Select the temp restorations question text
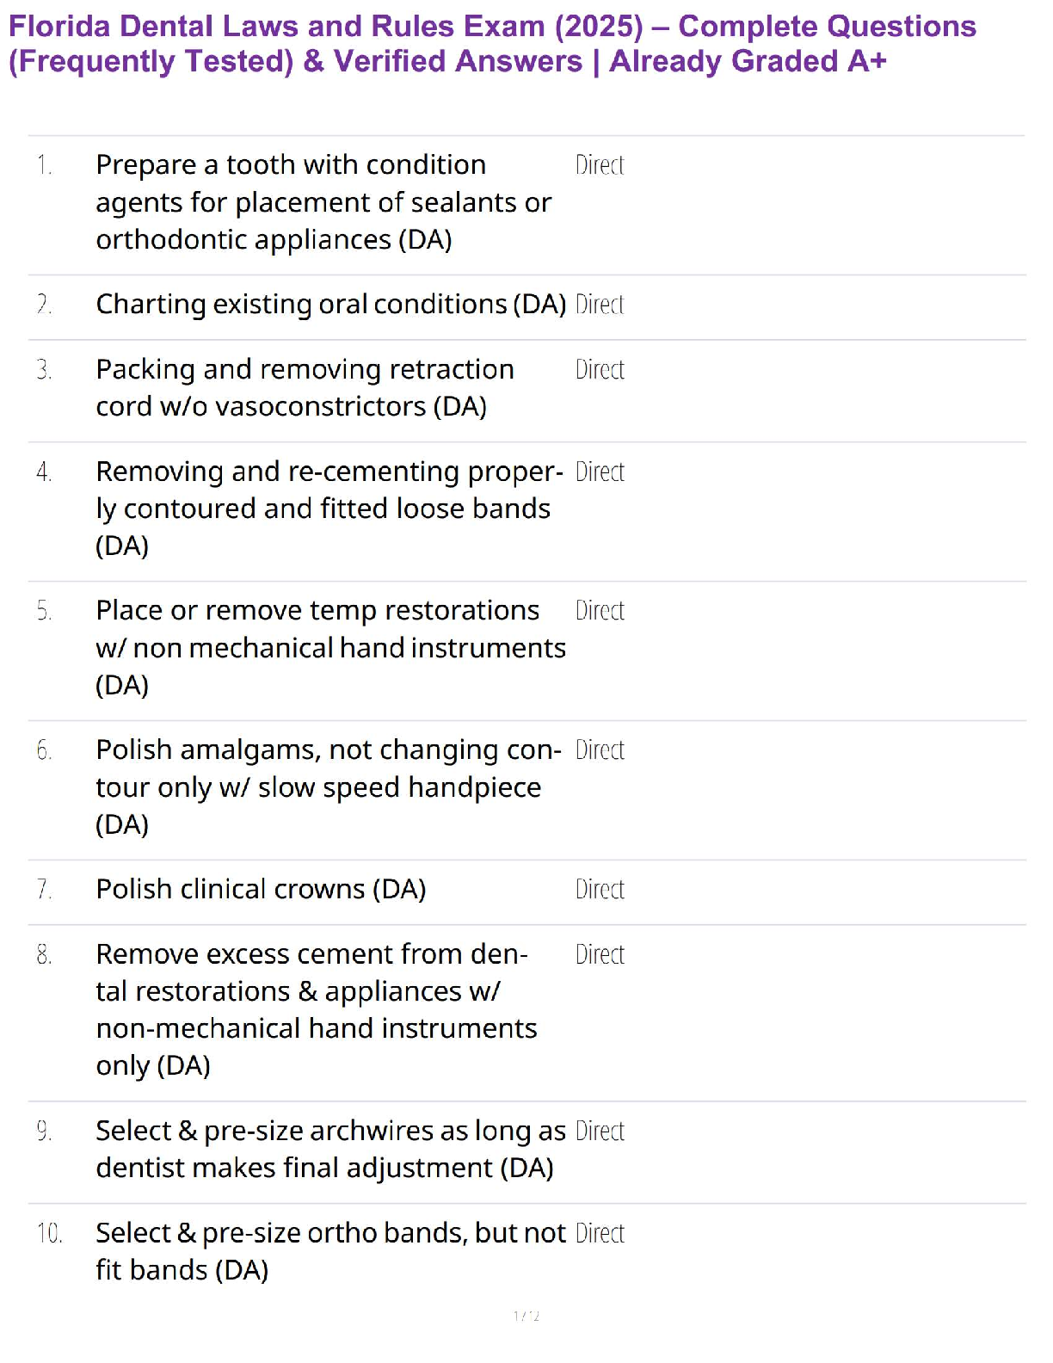Screen dimensions: 1053x1363 [330, 647]
